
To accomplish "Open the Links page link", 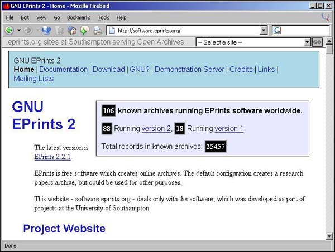I will [x=266, y=69].
